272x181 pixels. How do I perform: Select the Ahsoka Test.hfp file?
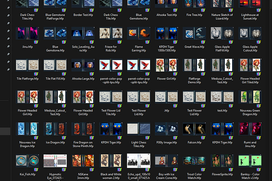(166, 9)
